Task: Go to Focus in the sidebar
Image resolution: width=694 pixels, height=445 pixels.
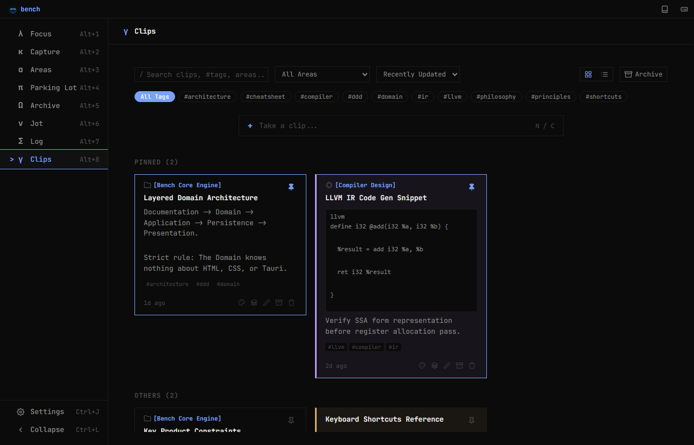Action: pos(54,34)
